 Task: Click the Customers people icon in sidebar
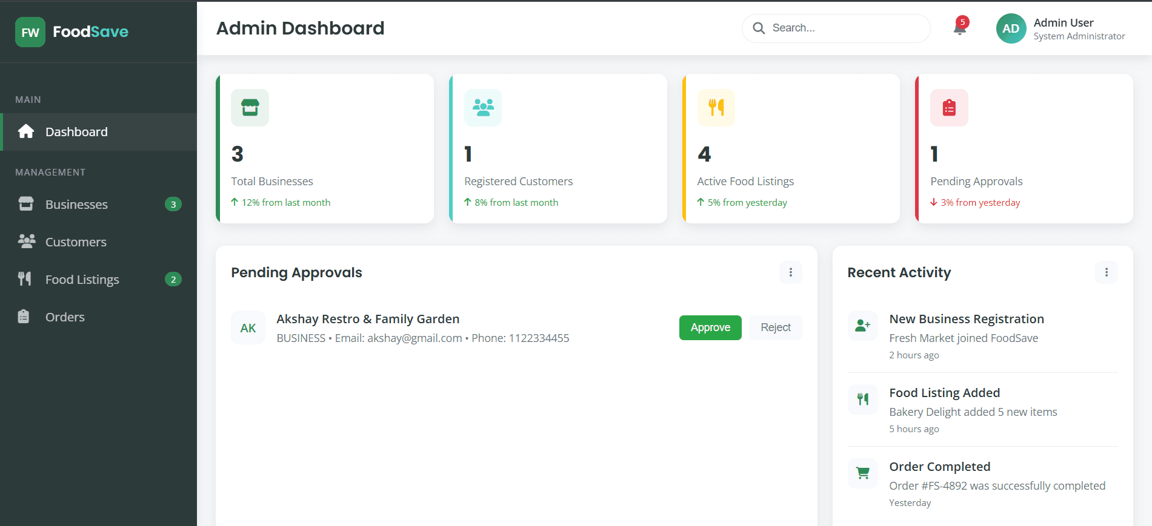(x=27, y=242)
